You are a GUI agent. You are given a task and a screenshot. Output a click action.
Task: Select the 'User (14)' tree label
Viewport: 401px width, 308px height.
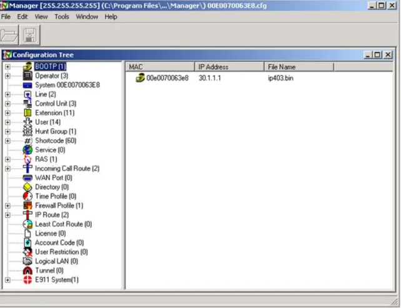point(48,122)
